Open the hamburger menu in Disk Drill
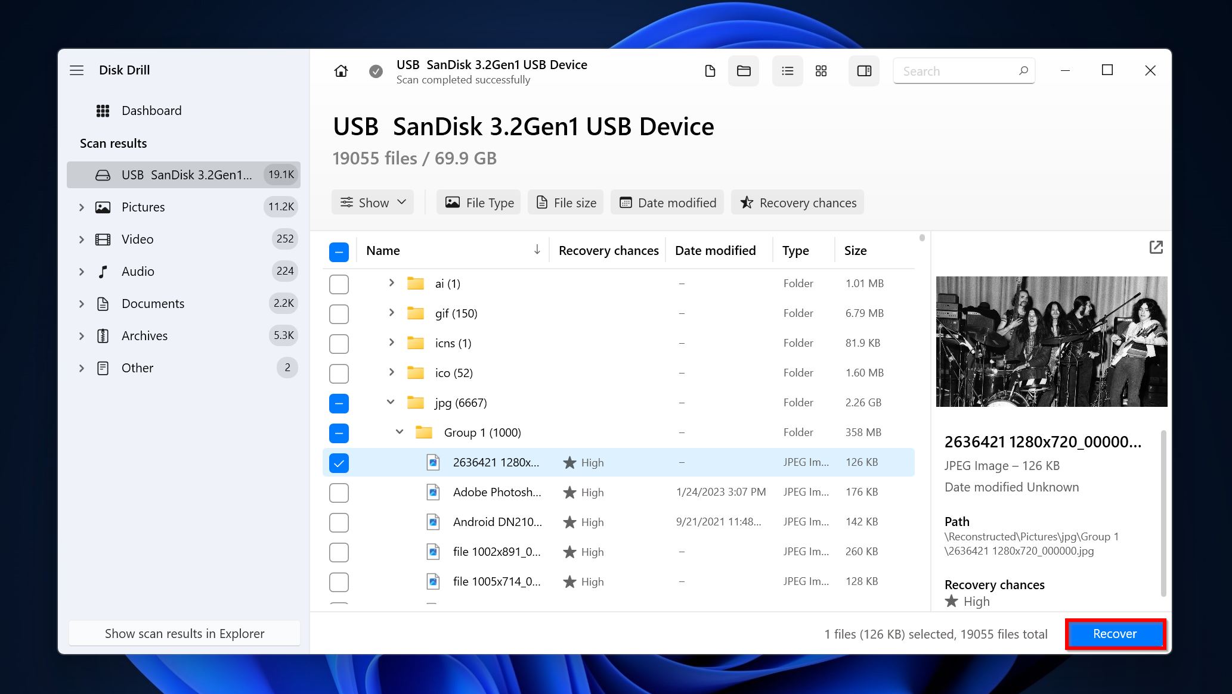 click(x=77, y=70)
